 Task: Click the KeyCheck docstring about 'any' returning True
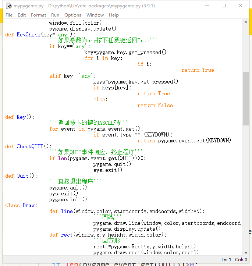[x=103, y=40]
